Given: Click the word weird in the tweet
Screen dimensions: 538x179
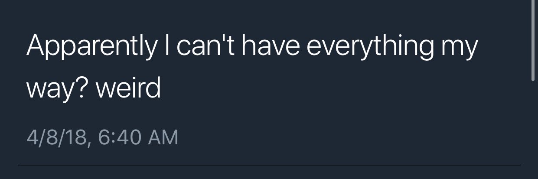Looking at the screenshot, I should 129,87.
